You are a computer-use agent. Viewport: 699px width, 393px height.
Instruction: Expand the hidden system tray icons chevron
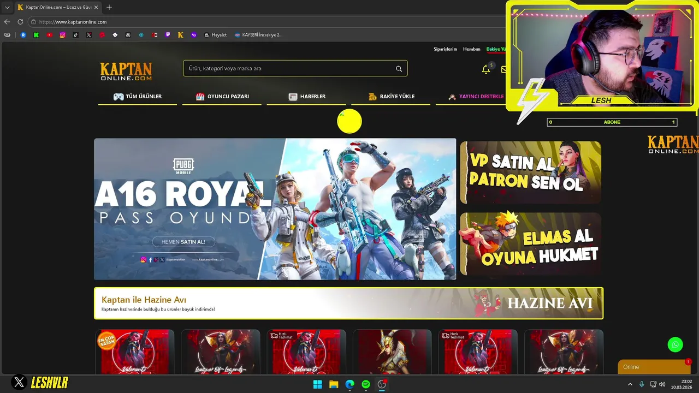click(630, 384)
